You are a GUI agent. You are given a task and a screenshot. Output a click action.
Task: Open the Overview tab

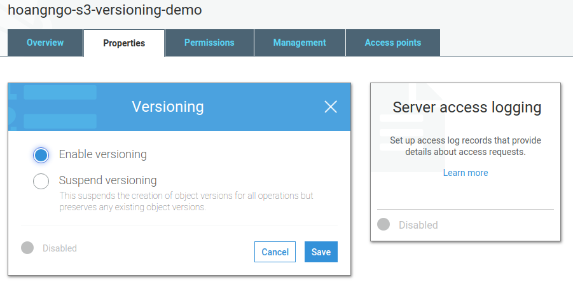coord(45,43)
